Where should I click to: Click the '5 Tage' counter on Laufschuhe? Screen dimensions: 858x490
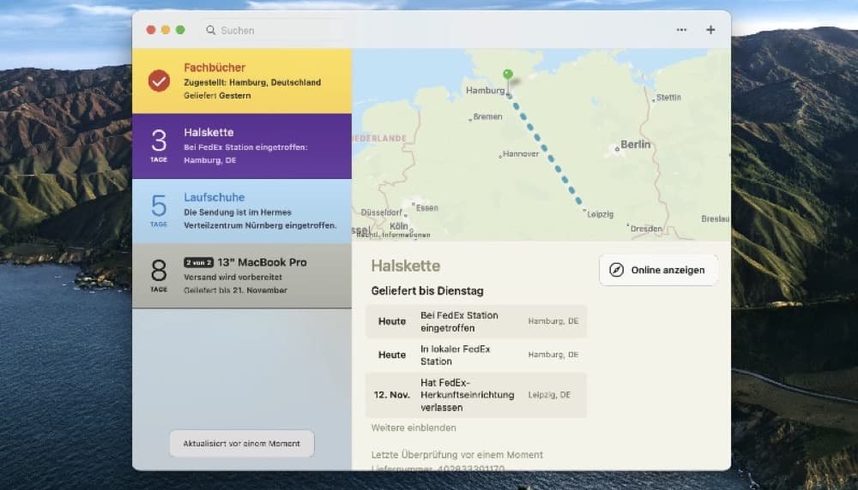click(159, 211)
